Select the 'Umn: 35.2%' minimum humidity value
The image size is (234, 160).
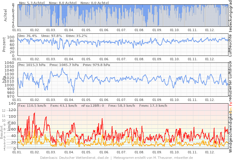click(x=76, y=36)
